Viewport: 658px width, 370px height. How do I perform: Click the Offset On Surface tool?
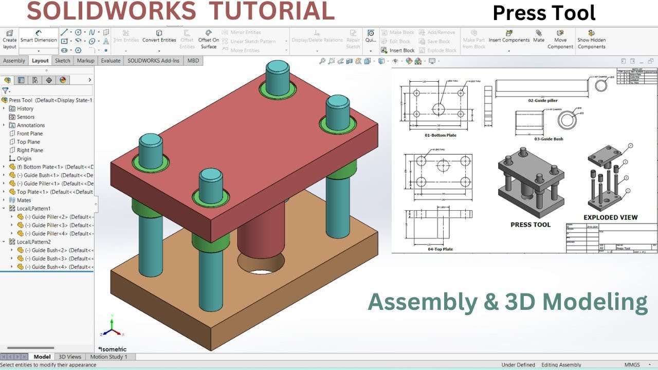tap(209, 39)
